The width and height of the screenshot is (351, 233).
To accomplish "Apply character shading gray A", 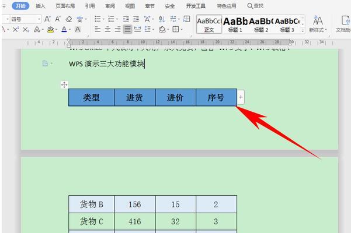I will click(x=78, y=29).
